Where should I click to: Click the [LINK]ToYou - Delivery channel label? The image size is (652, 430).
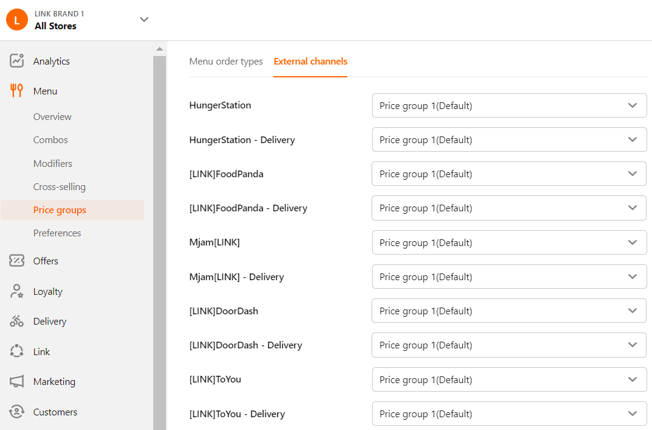pyautogui.click(x=237, y=414)
